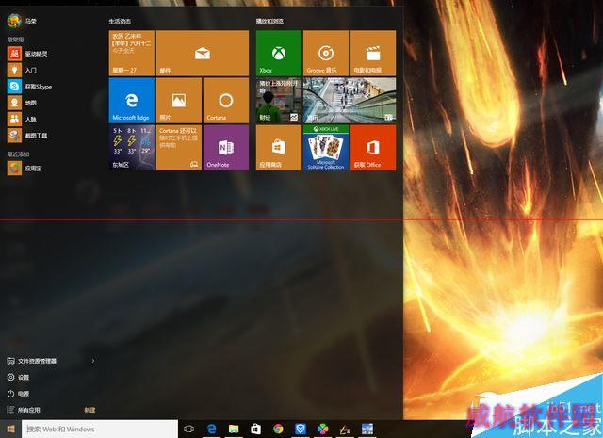Open the Cortana tips tile
The width and height of the screenshot is (603, 438).
click(179, 148)
